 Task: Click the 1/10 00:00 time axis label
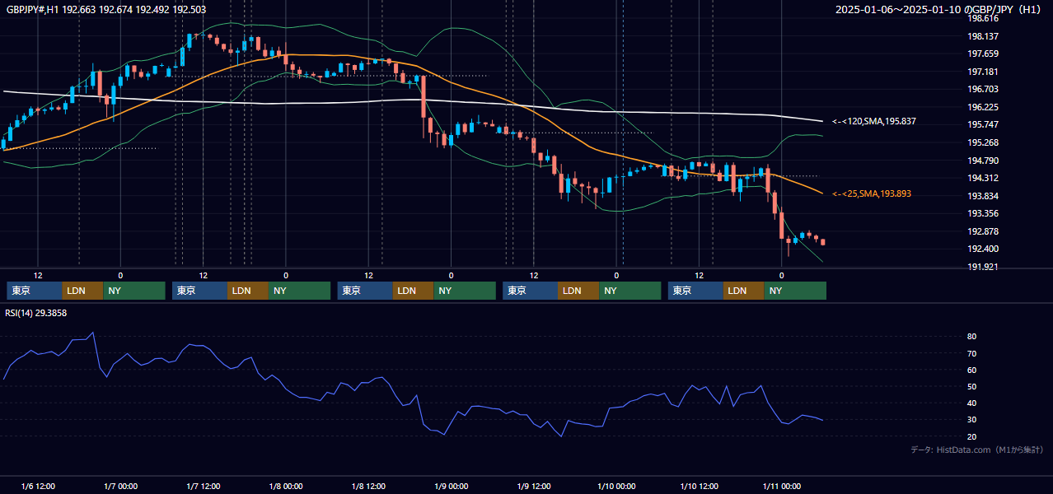coord(616,487)
